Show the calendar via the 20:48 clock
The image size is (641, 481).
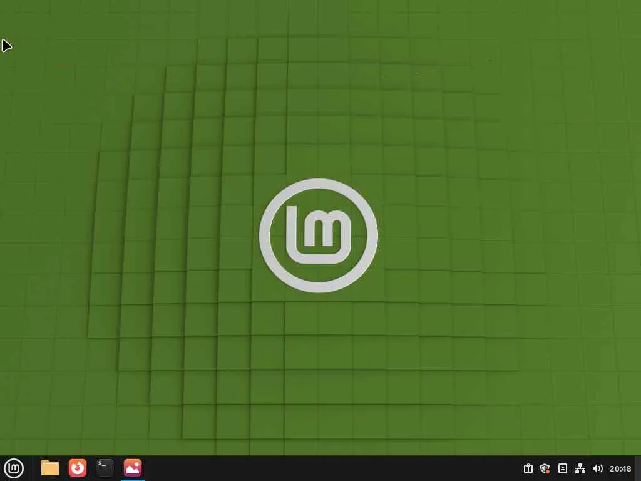click(620, 468)
